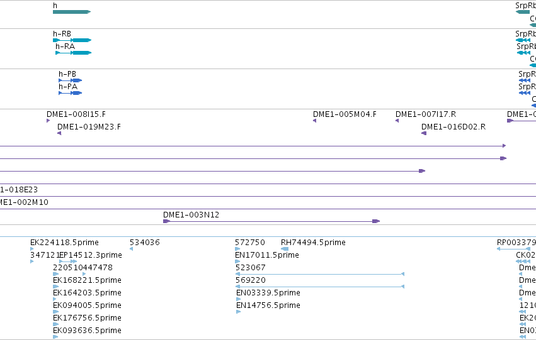Screen dimensions: 536x340
Task: Click the EK168221.5prime EST label
Action: 87,280
